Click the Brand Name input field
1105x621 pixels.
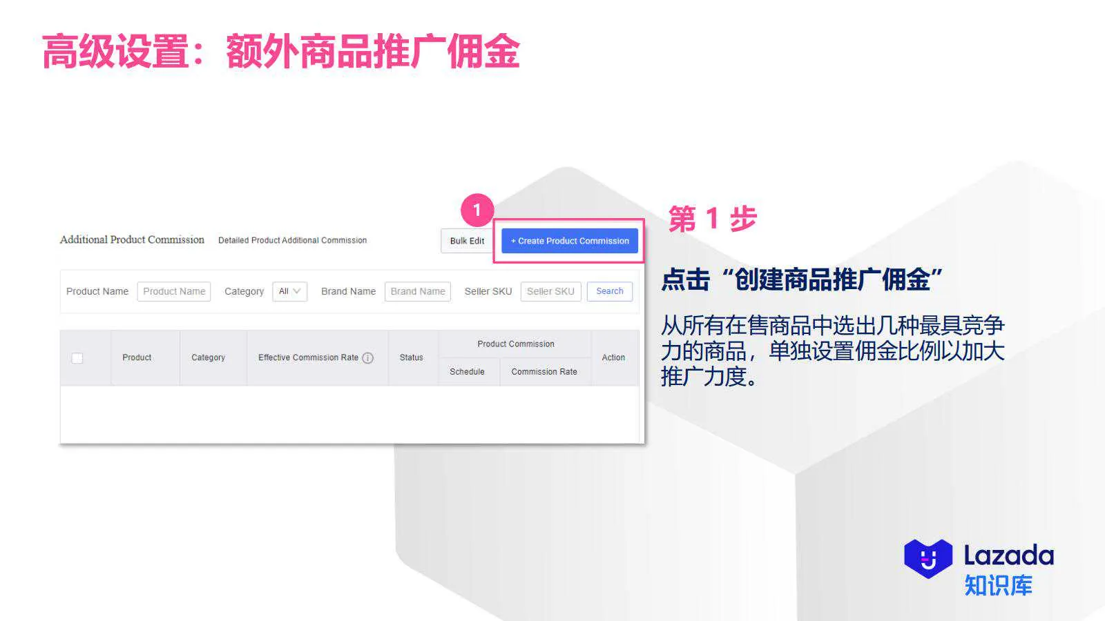[417, 291]
